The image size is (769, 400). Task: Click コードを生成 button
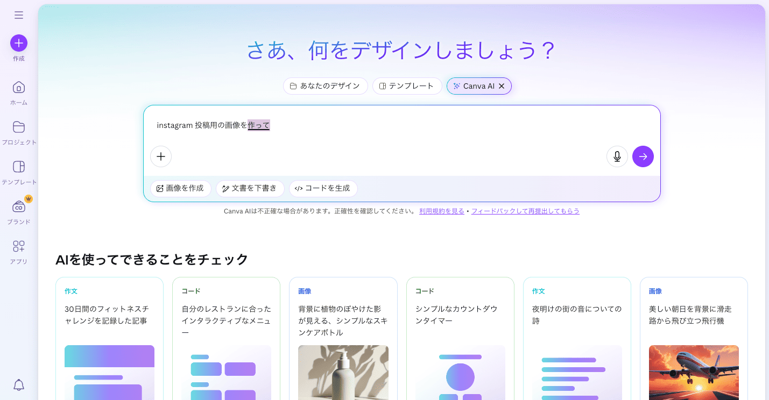323,188
